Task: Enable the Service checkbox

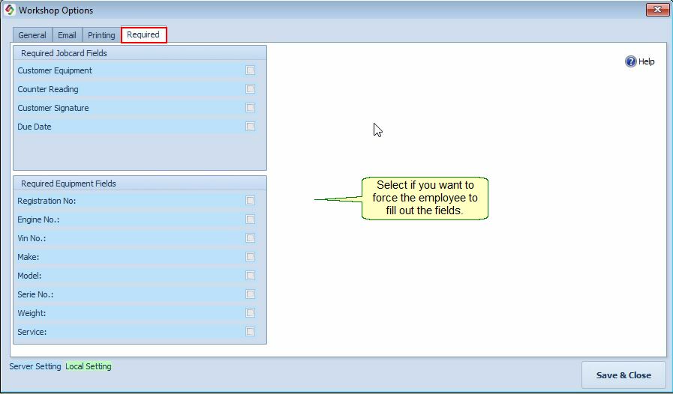Action: coord(251,332)
